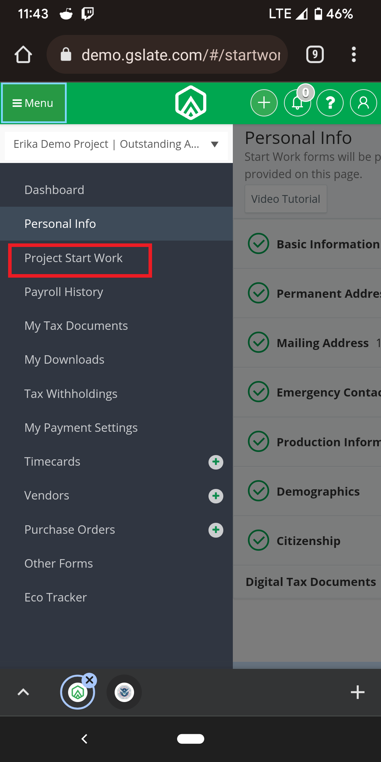381x762 pixels.
Task: Close the GreenSlate tab in tab strip
Action: 90,680
